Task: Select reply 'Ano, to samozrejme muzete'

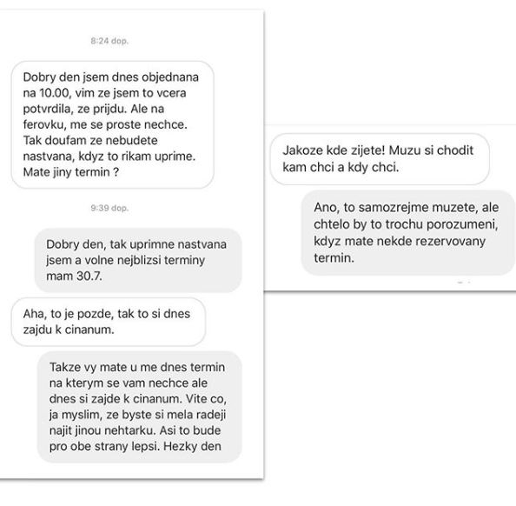Action: 408,233
